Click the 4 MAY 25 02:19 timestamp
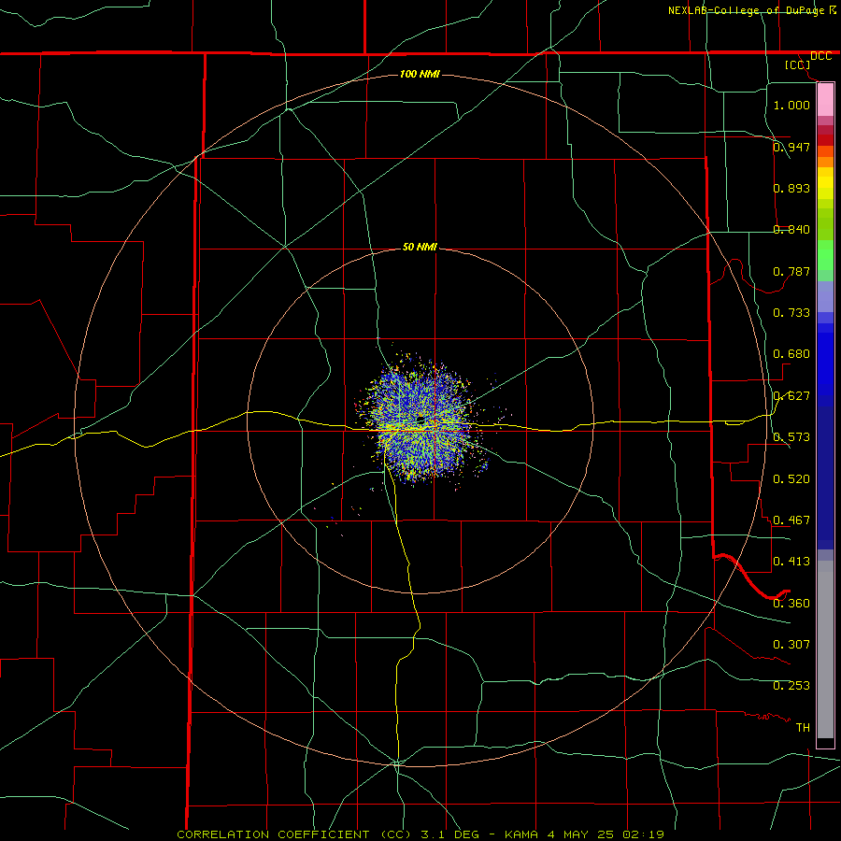The image size is (841, 841). coord(606,834)
